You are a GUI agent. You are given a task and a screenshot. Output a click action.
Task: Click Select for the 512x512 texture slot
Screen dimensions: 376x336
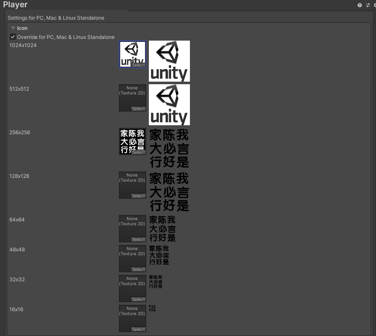[138, 109]
